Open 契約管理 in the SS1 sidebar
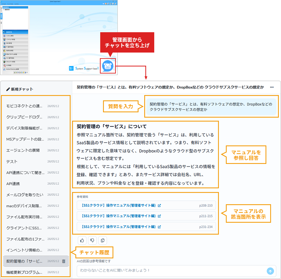 pos(15,43)
